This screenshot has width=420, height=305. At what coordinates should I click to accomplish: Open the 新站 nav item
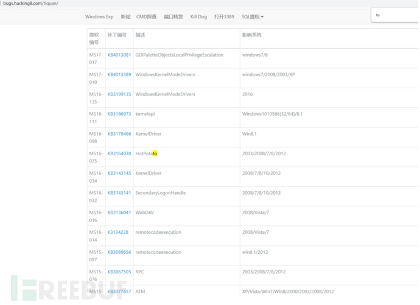[x=125, y=16]
